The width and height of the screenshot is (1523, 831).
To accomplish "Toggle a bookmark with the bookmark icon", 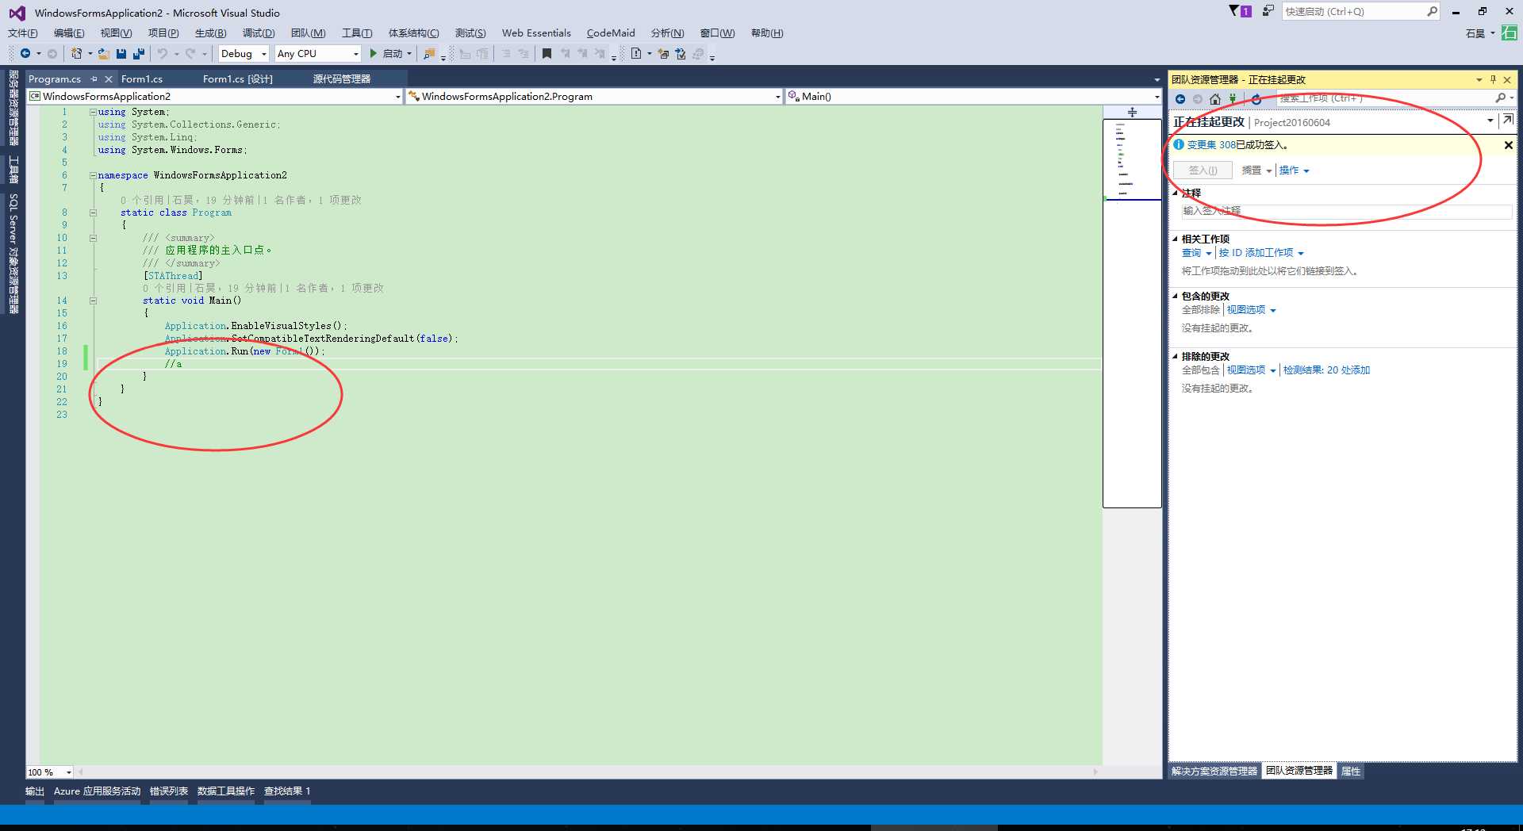I will pyautogui.click(x=547, y=54).
